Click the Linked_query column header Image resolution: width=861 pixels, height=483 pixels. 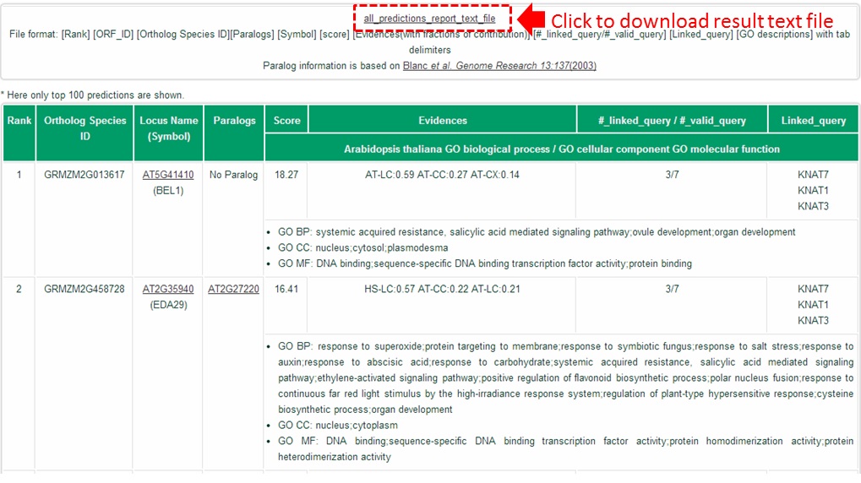click(813, 121)
